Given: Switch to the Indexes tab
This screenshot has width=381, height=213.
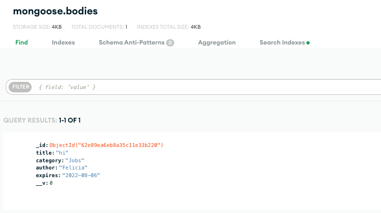Looking at the screenshot, I should 63,42.
